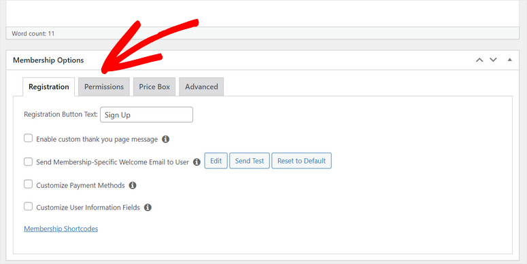
Task: Tick the Customize Payment Methods checkbox
Action: [29, 185]
